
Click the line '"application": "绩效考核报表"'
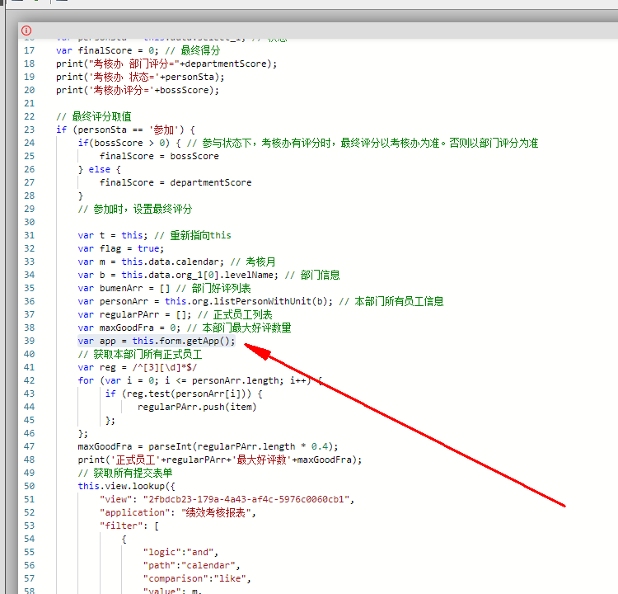(178, 512)
